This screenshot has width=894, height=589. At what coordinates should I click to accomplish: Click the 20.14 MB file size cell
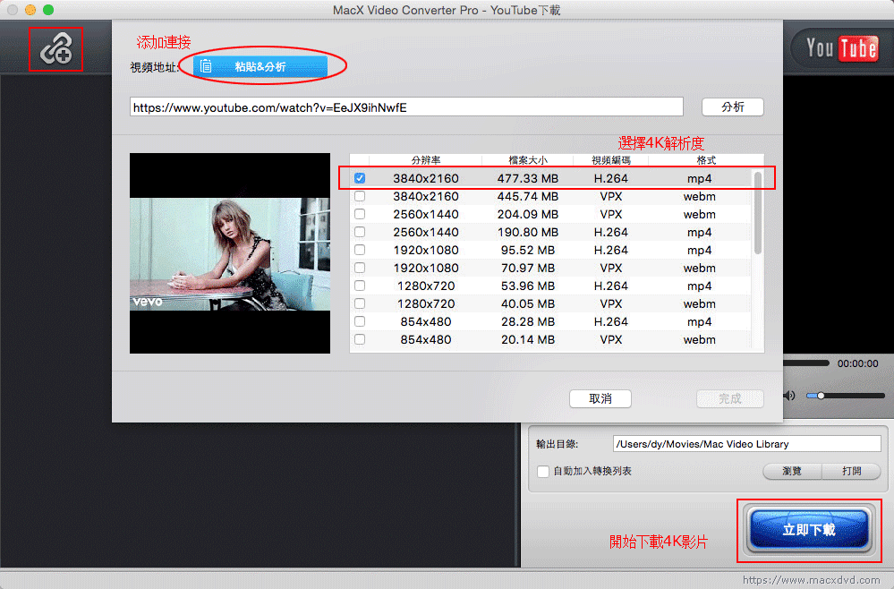[x=527, y=339]
